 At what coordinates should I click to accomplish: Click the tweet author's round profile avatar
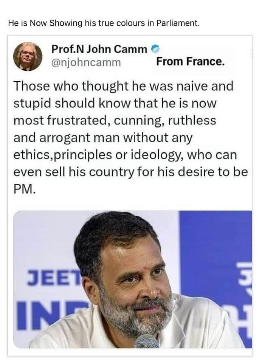click(28, 57)
